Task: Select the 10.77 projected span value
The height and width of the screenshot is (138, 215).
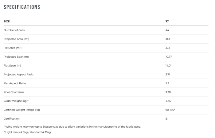Action: pyautogui.click(x=168, y=57)
